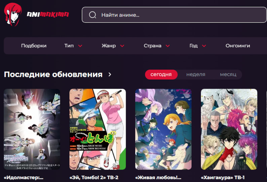Select the сегодня filter

(x=161, y=75)
